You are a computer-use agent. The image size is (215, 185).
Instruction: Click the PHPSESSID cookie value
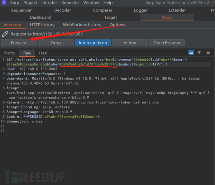(72, 116)
